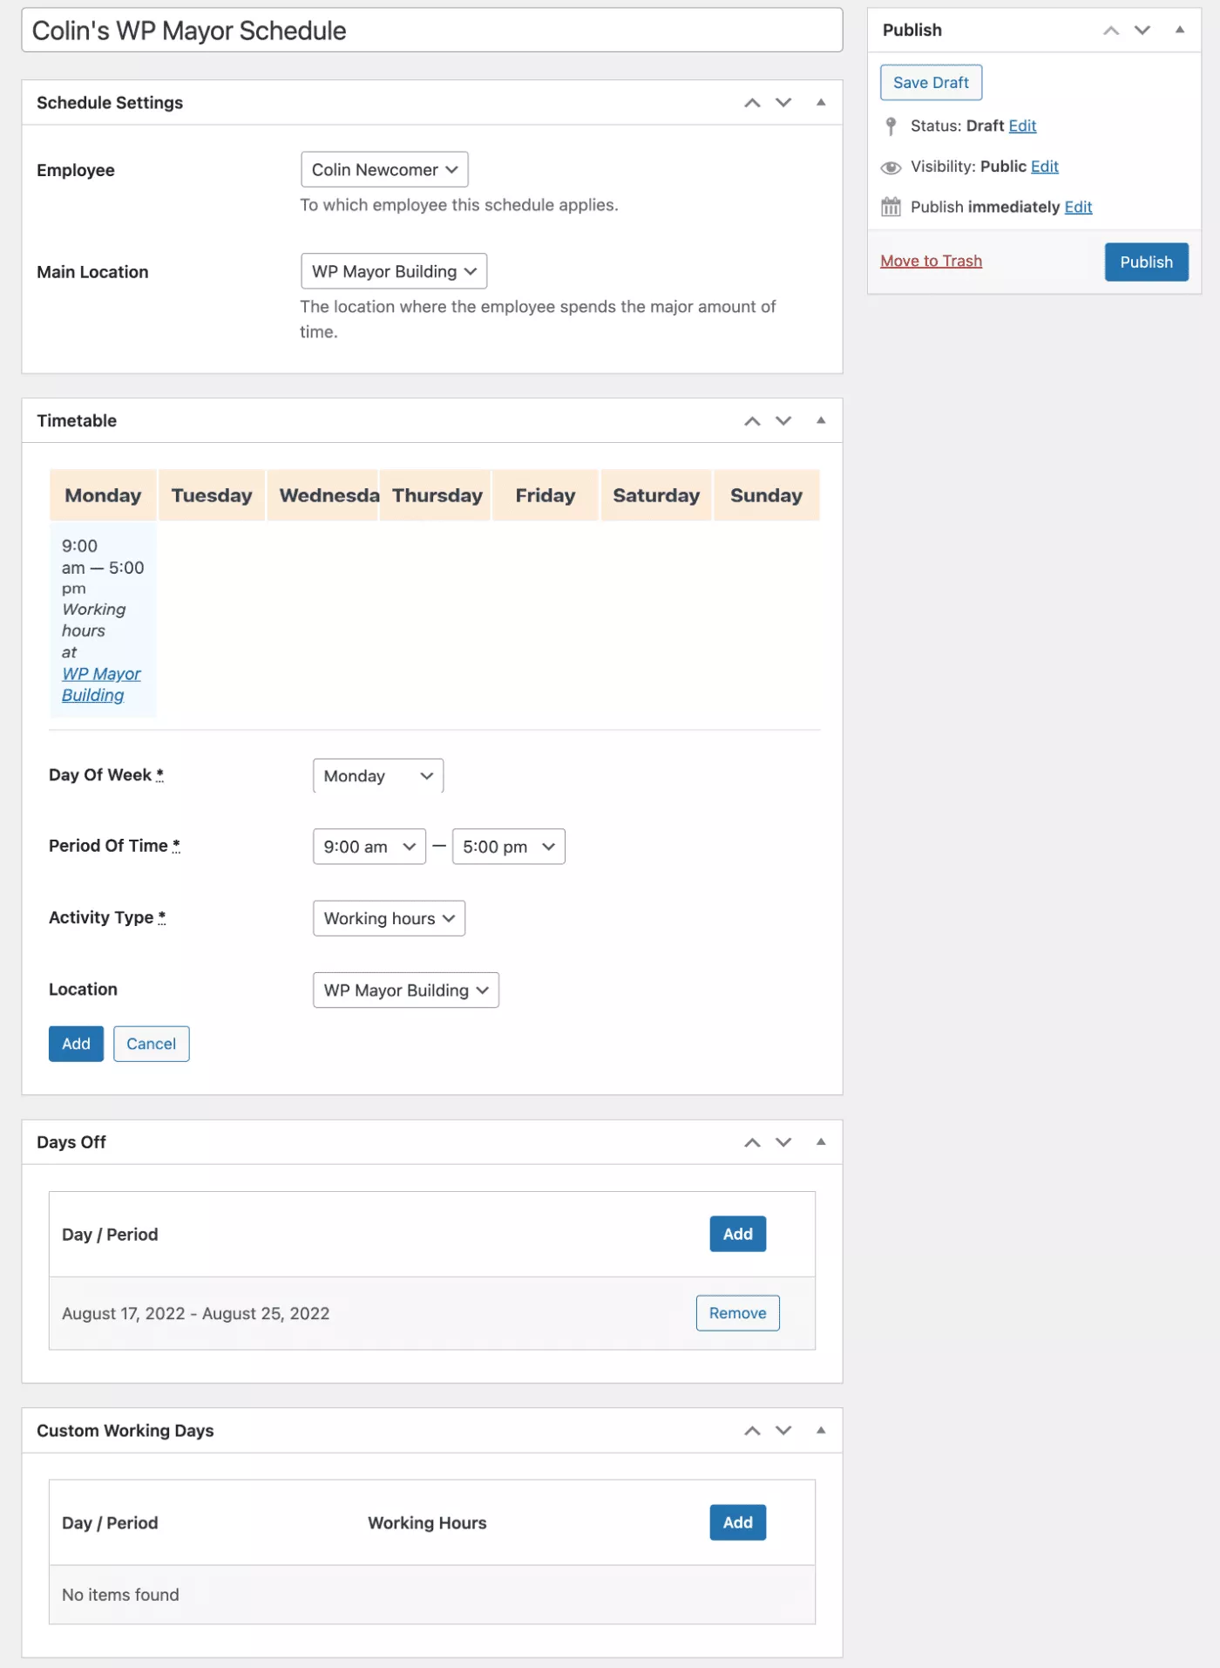The width and height of the screenshot is (1220, 1668).
Task: Open the Activity Type dropdown
Action: 389,918
